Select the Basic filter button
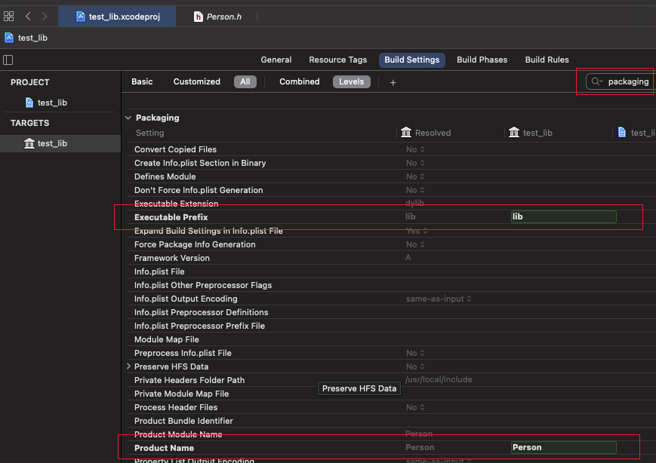This screenshot has width=656, height=463. pyautogui.click(x=142, y=81)
